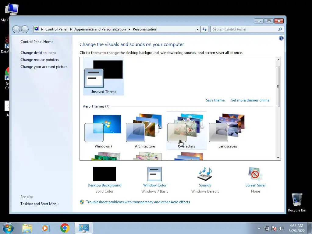Open Windows Explorer from taskbar
Viewport: 312px width, 234px height.
(x=27, y=228)
